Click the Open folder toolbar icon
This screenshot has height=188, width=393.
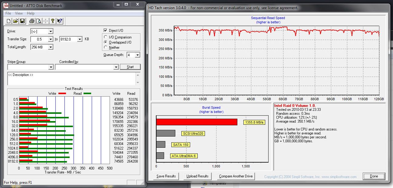point(15,21)
